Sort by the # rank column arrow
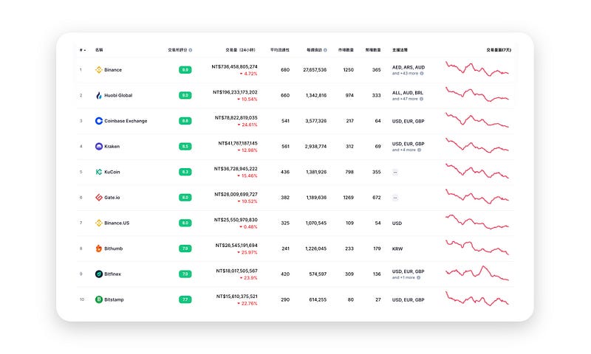The height and width of the screenshot is (354, 591). 85,50
